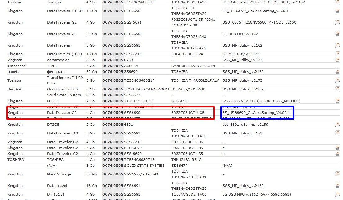Image resolution: width=343 pixels, height=200 pixels.
Task: Click controller value 115T037LF-3S-1
Action: [x=138, y=101]
